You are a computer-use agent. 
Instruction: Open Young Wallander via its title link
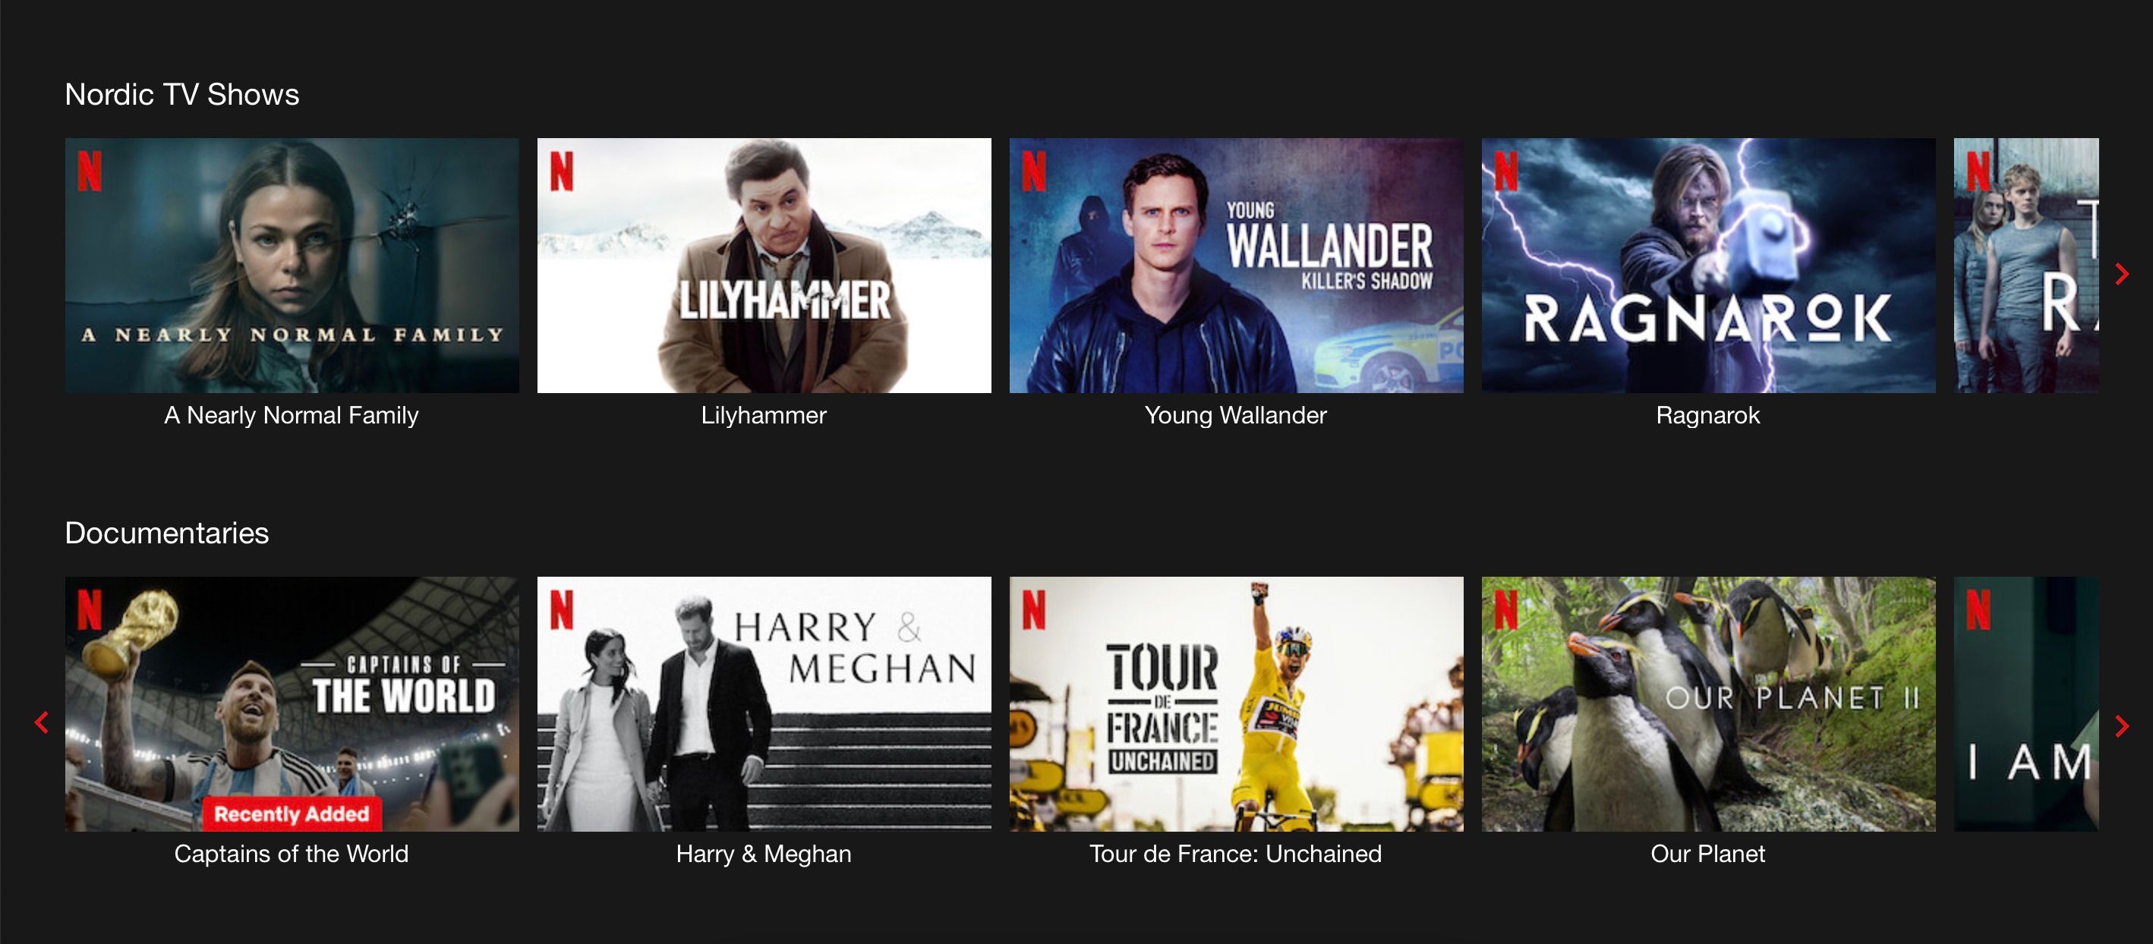click(x=1235, y=415)
